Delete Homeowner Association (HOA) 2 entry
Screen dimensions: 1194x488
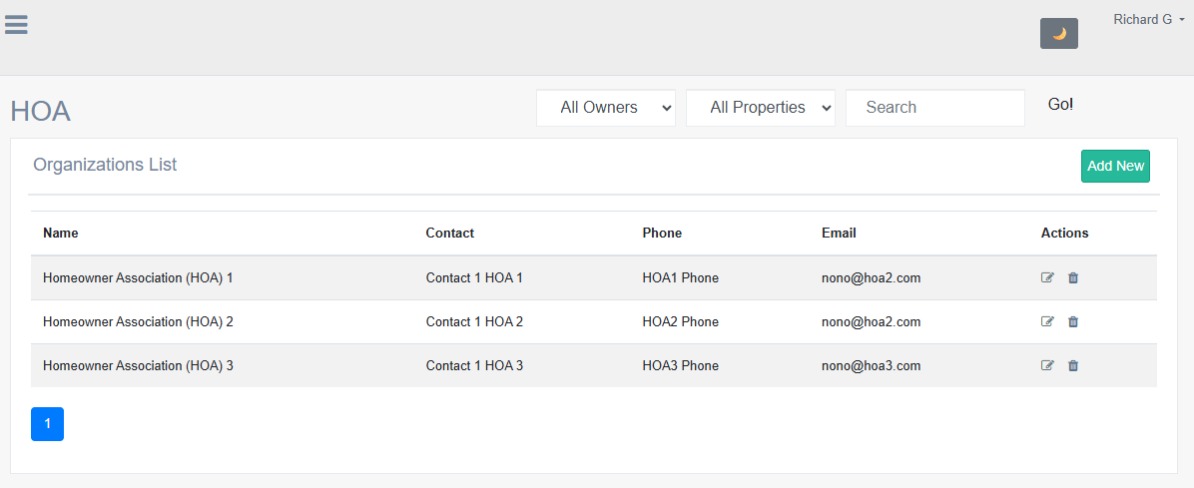pyautogui.click(x=1073, y=322)
